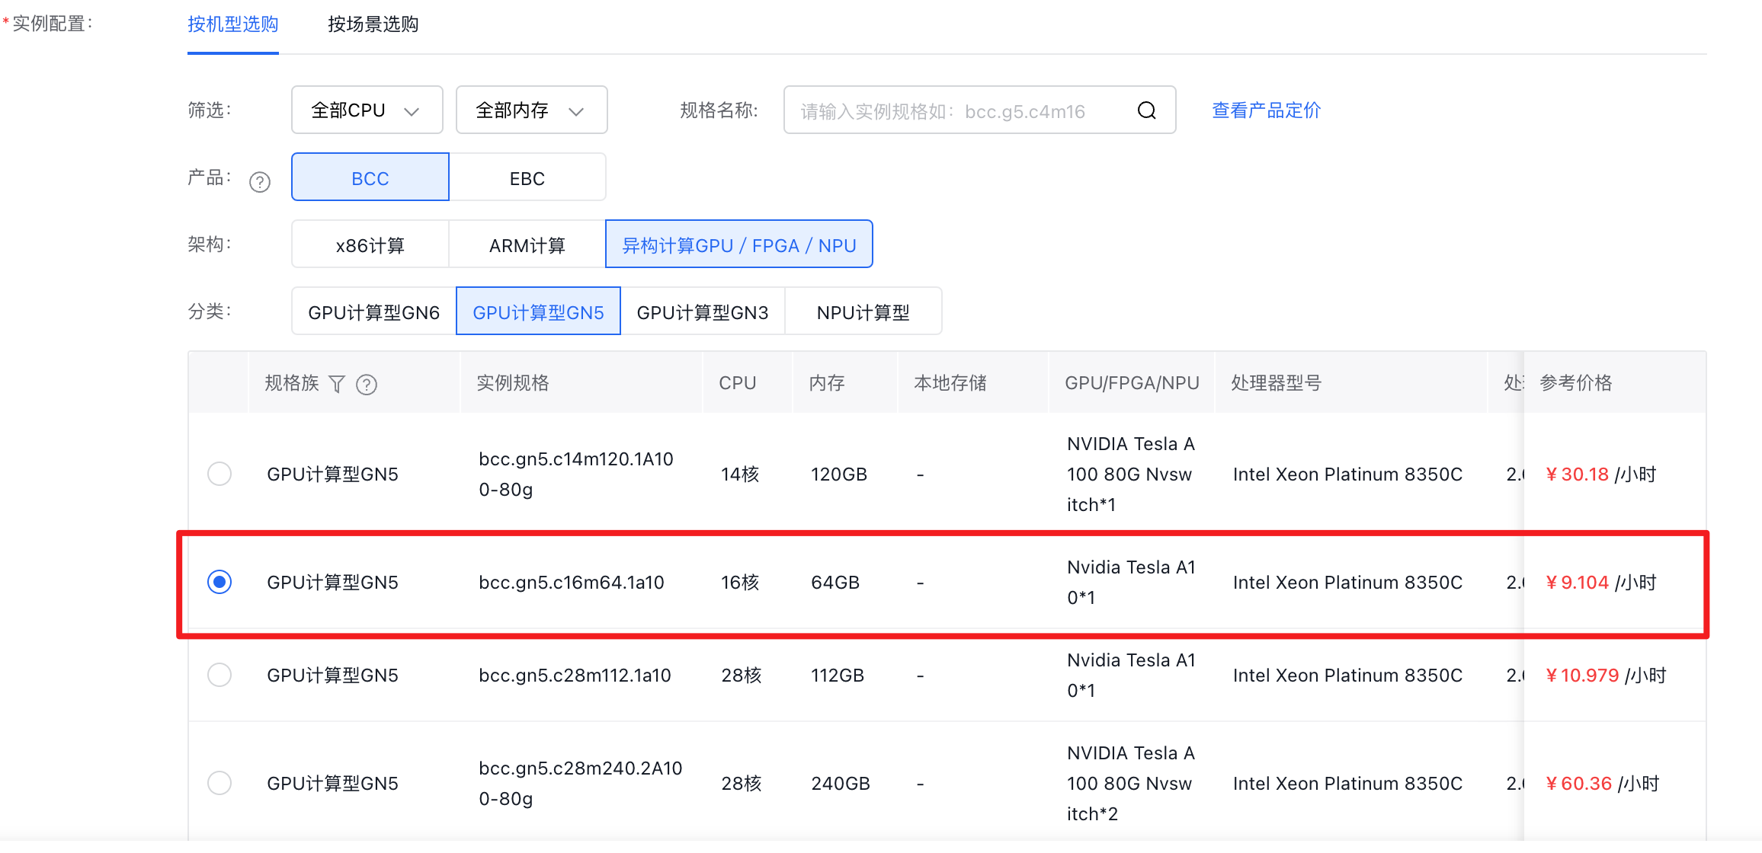Screen dimensions: 1762x853
Task: Click the filter funnel icon in 规格族 header
Action: (x=337, y=384)
